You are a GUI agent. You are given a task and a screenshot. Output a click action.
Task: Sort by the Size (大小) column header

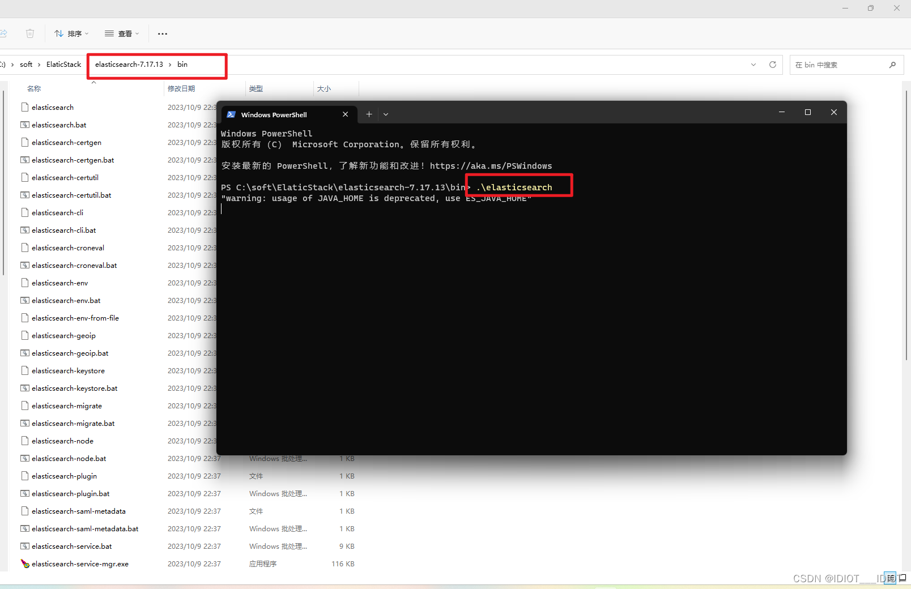324,88
